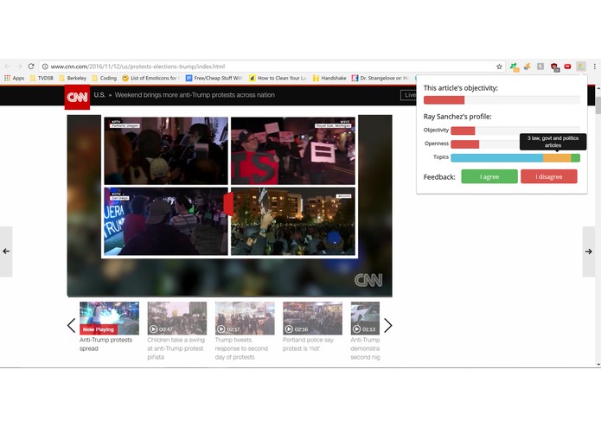The width and height of the screenshot is (601, 427).
Task: Click the 'Weekend brings more anti-Trump protests' headline
Action: 195,95
